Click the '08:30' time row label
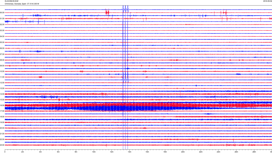Viewport: 272px width, 153px height. pos(2,60)
